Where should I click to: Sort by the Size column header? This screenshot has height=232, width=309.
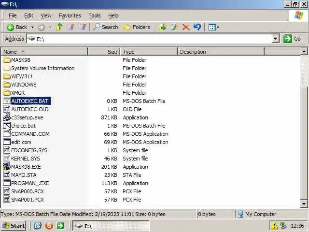104,52
